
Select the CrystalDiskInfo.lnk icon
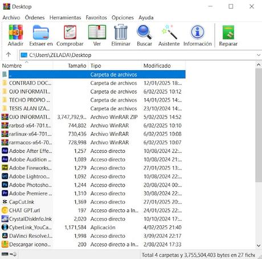(x=5, y=218)
